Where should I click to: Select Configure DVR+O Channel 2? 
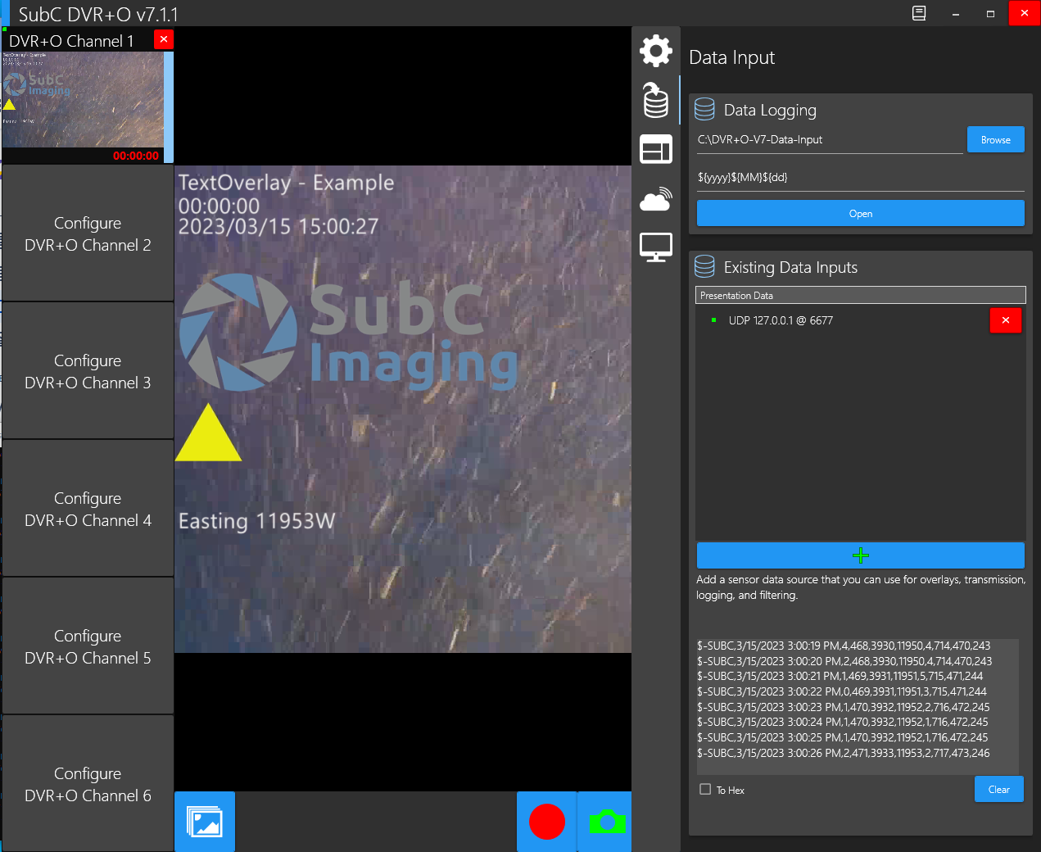[x=88, y=234]
